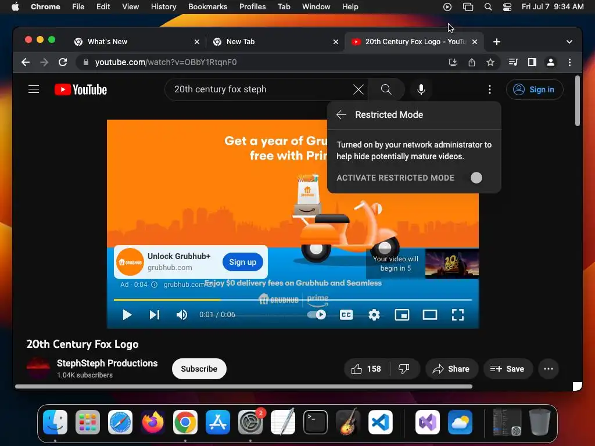The image size is (595, 446).
Task: Enable miniplayer mode
Action: (x=402, y=315)
